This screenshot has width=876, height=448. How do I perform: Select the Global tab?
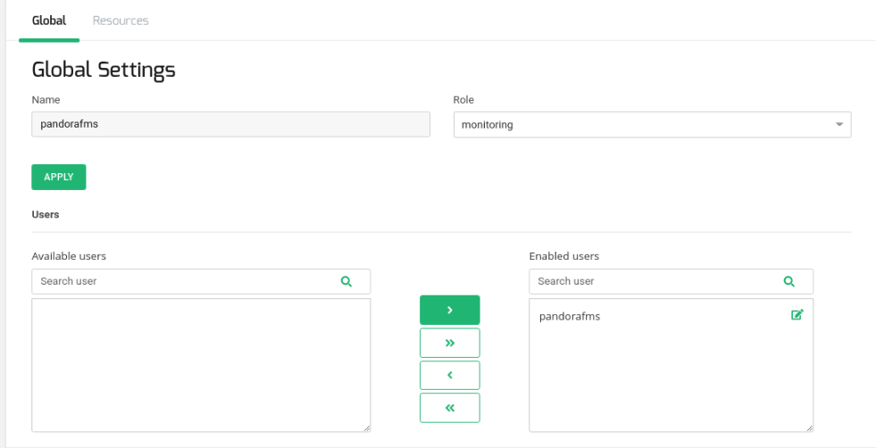[49, 21]
